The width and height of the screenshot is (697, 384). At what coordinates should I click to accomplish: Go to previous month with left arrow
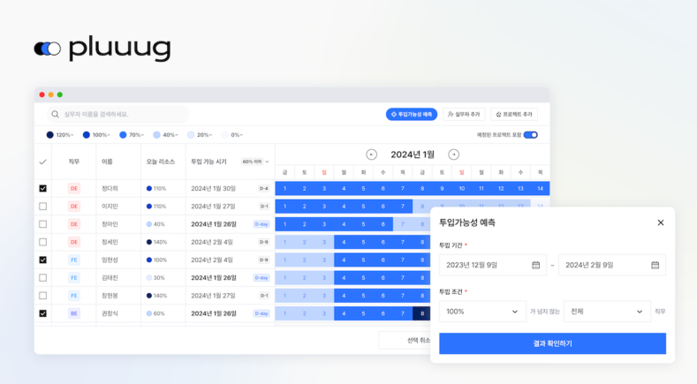(371, 154)
